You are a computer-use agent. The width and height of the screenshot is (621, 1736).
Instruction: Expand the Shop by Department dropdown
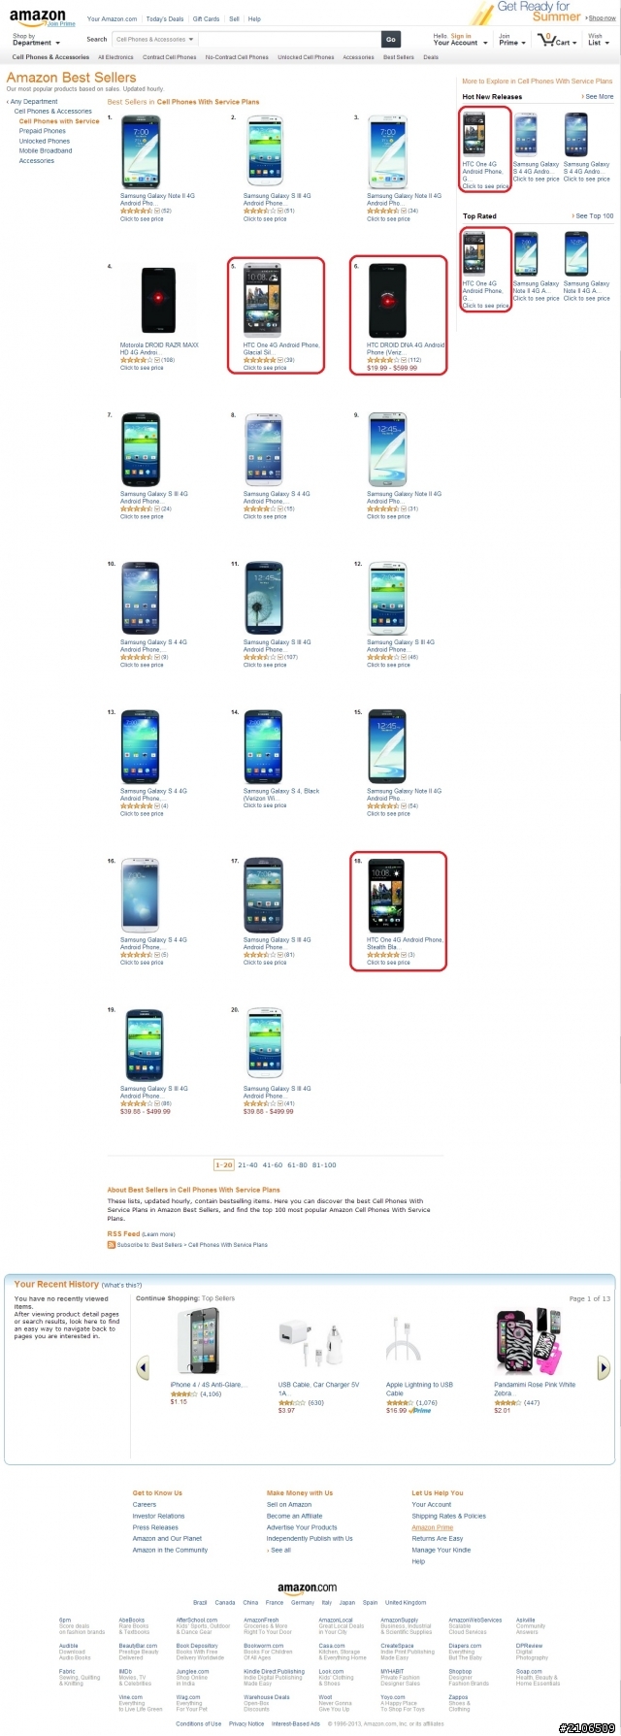36,40
